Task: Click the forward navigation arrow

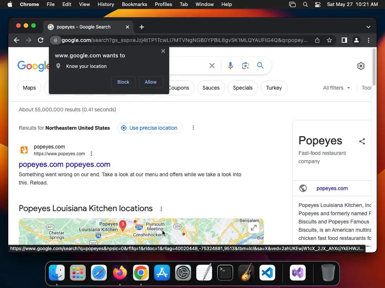Action: [x=29, y=40]
